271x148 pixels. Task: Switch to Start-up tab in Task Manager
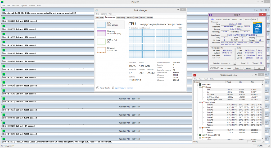click(x=130, y=17)
